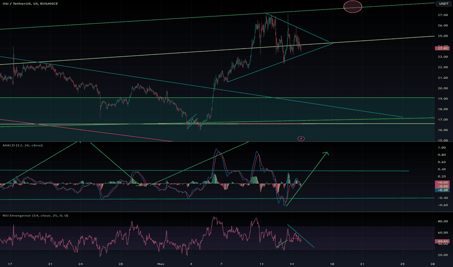Click the date label 25 on time axis

tap(402, 264)
